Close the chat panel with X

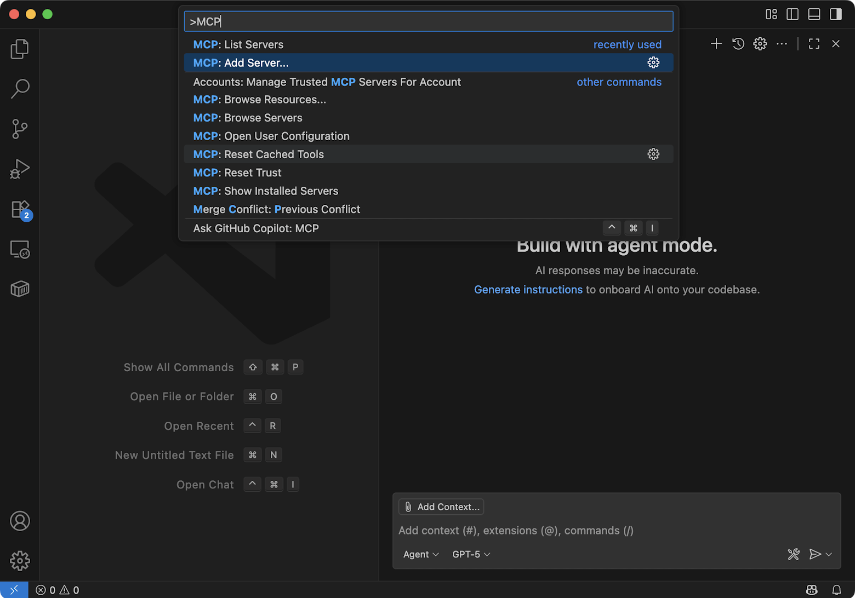[836, 44]
